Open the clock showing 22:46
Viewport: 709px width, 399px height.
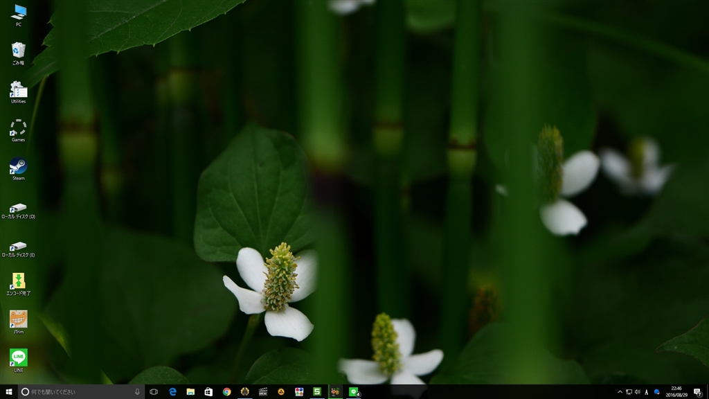[676, 392]
